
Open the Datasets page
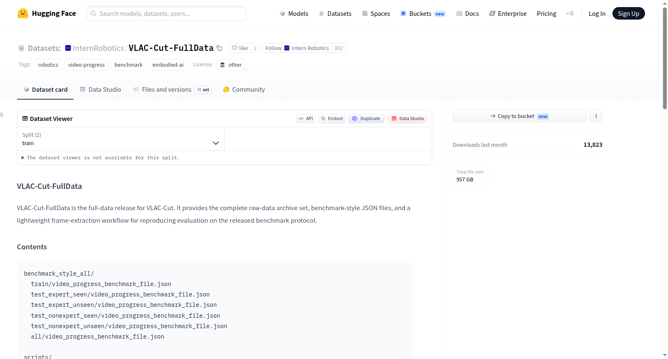335,13
